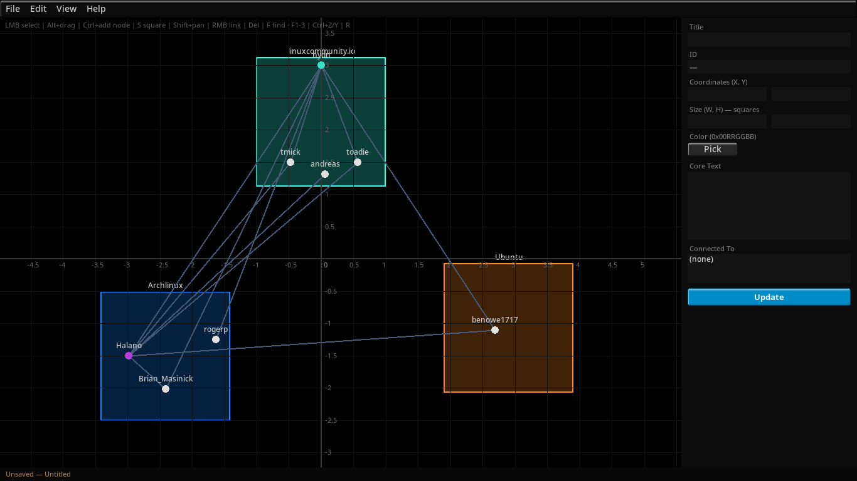Viewport: 857px width, 481px height.
Task: Select the Brian_Masinick node dot
Action: click(x=166, y=389)
